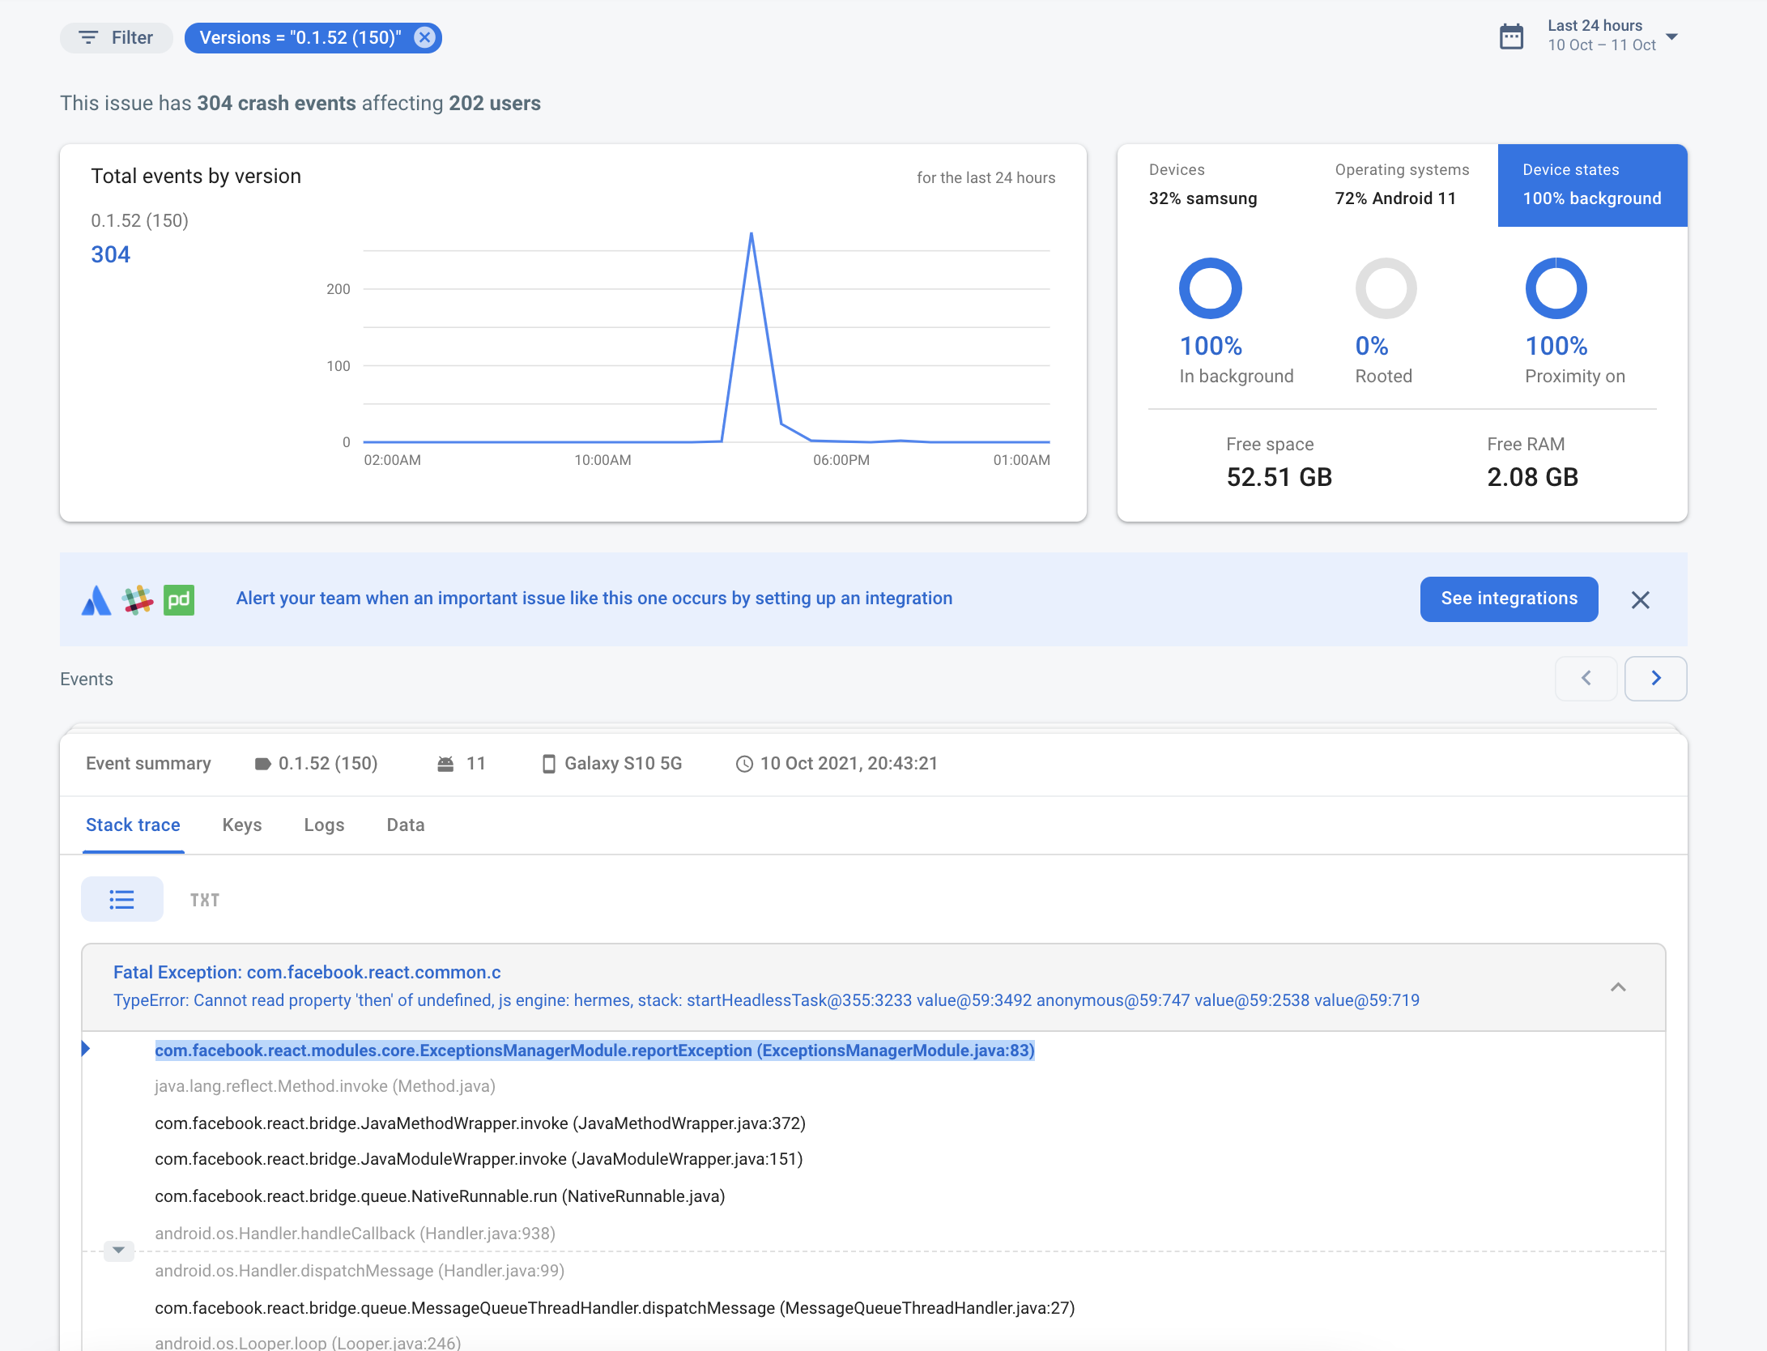Switch stack trace to TXT view
The height and width of the screenshot is (1351, 1767).
(205, 900)
